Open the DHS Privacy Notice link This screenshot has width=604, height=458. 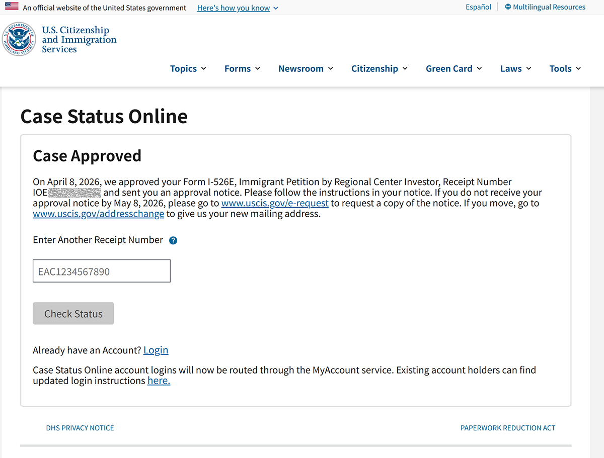[x=80, y=428]
